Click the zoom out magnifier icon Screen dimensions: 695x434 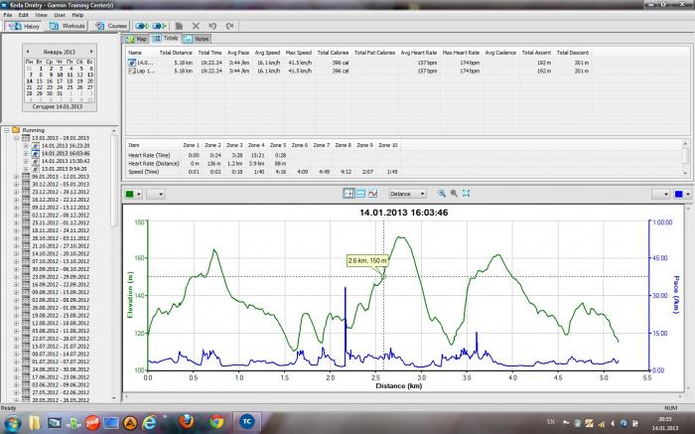tap(454, 194)
